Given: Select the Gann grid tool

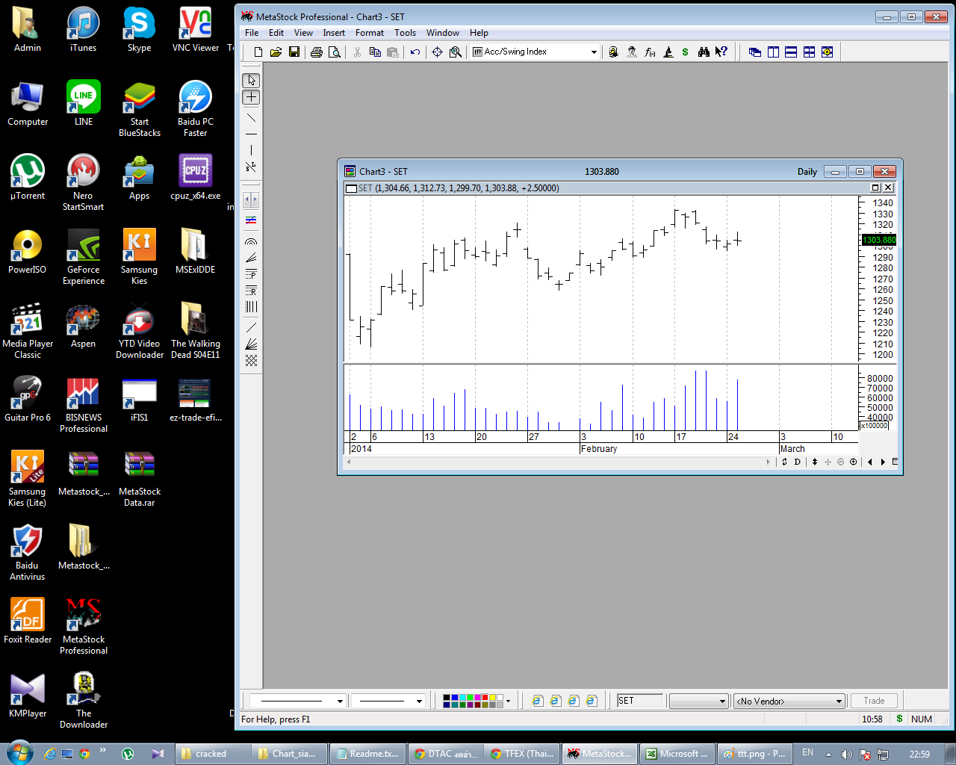Looking at the screenshot, I should (251, 360).
